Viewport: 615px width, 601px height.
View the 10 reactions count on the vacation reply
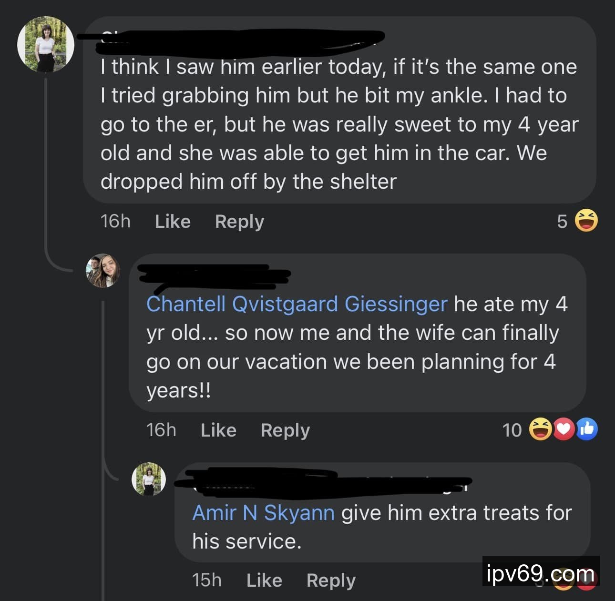[512, 430]
